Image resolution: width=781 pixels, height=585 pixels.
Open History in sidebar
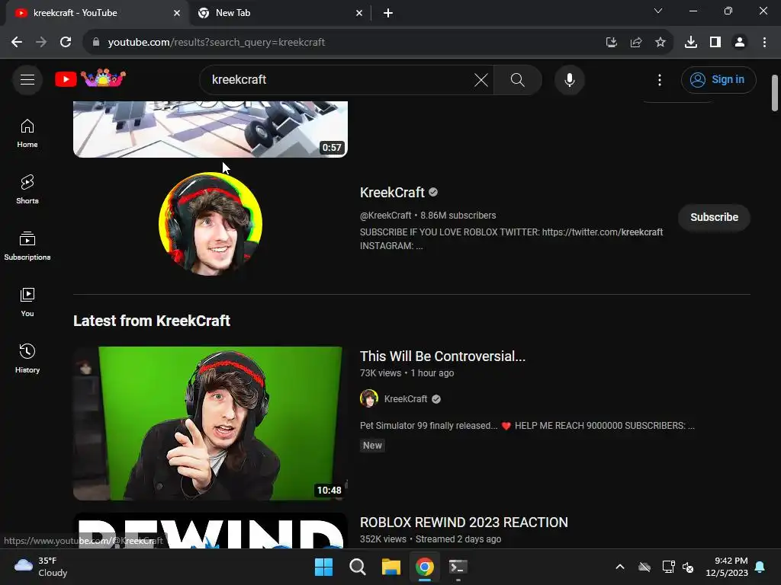click(27, 358)
